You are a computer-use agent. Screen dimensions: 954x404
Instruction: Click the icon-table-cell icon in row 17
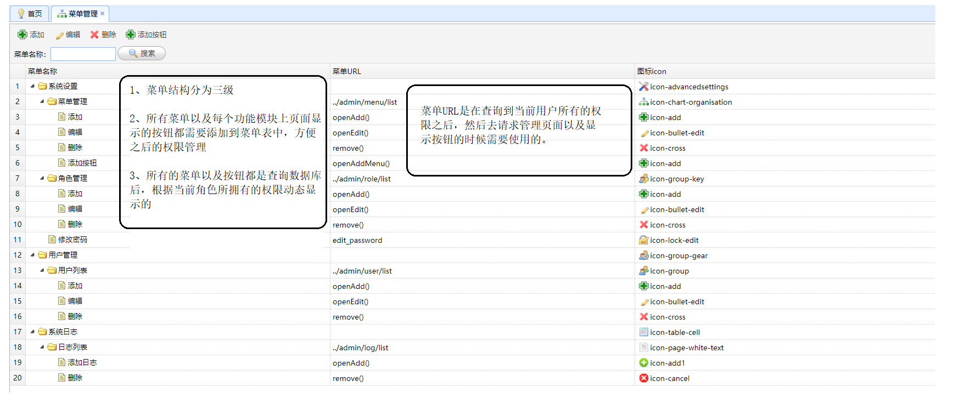[644, 332]
